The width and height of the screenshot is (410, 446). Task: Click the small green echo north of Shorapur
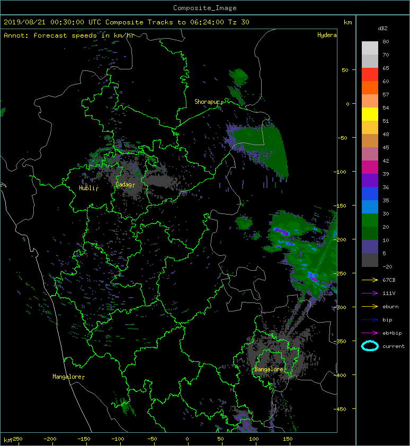(239, 77)
